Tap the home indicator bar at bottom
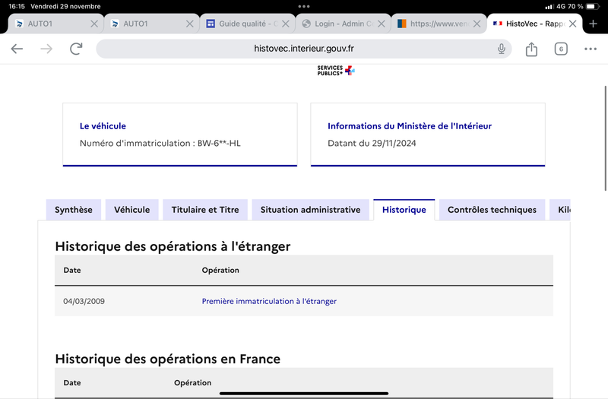The width and height of the screenshot is (608, 399). 303,393
